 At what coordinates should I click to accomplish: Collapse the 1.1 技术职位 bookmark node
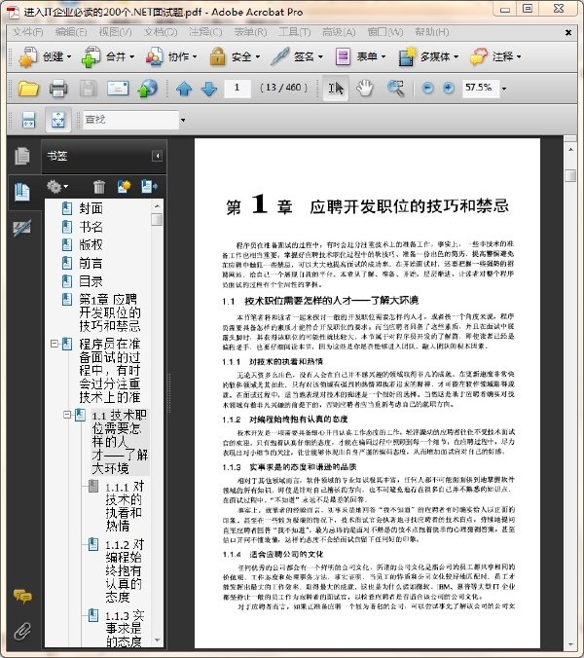pyautogui.click(x=67, y=415)
